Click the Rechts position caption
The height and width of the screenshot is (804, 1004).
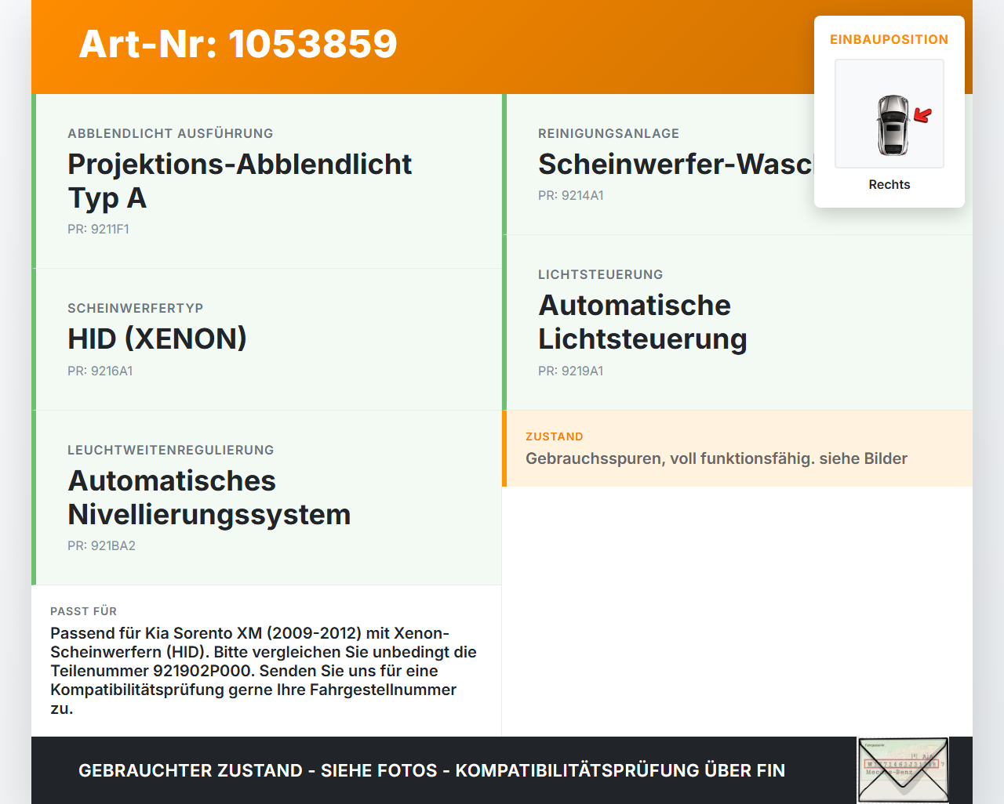coord(889,184)
